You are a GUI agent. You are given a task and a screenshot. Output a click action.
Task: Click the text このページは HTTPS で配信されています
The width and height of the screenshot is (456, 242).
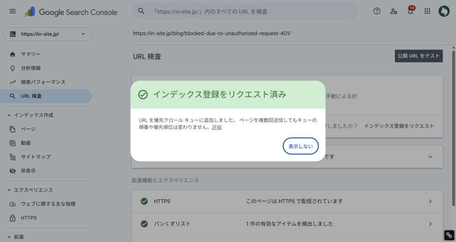tap(294, 202)
